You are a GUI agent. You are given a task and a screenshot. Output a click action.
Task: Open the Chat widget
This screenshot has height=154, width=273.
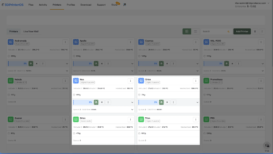point(267,146)
